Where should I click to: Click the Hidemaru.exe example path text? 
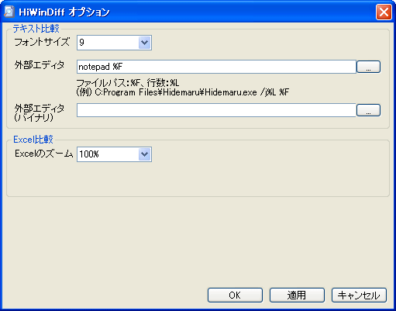pyautogui.click(x=183, y=92)
